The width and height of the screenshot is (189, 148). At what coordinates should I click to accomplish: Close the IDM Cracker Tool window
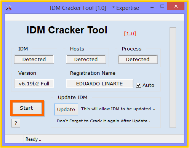176,6
